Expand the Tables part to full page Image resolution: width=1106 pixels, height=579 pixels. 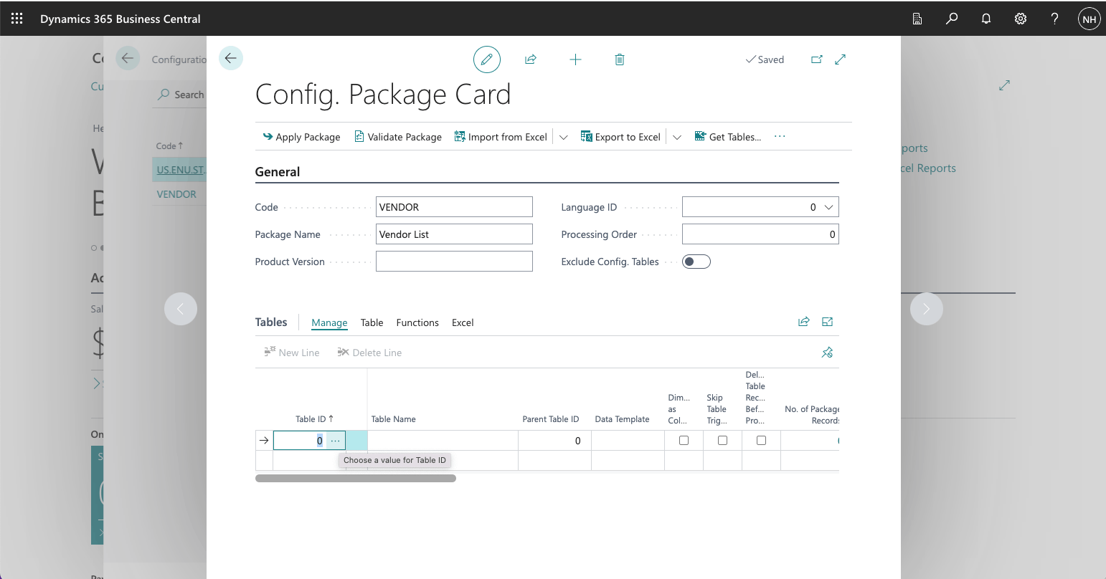(x=828, y=322)
